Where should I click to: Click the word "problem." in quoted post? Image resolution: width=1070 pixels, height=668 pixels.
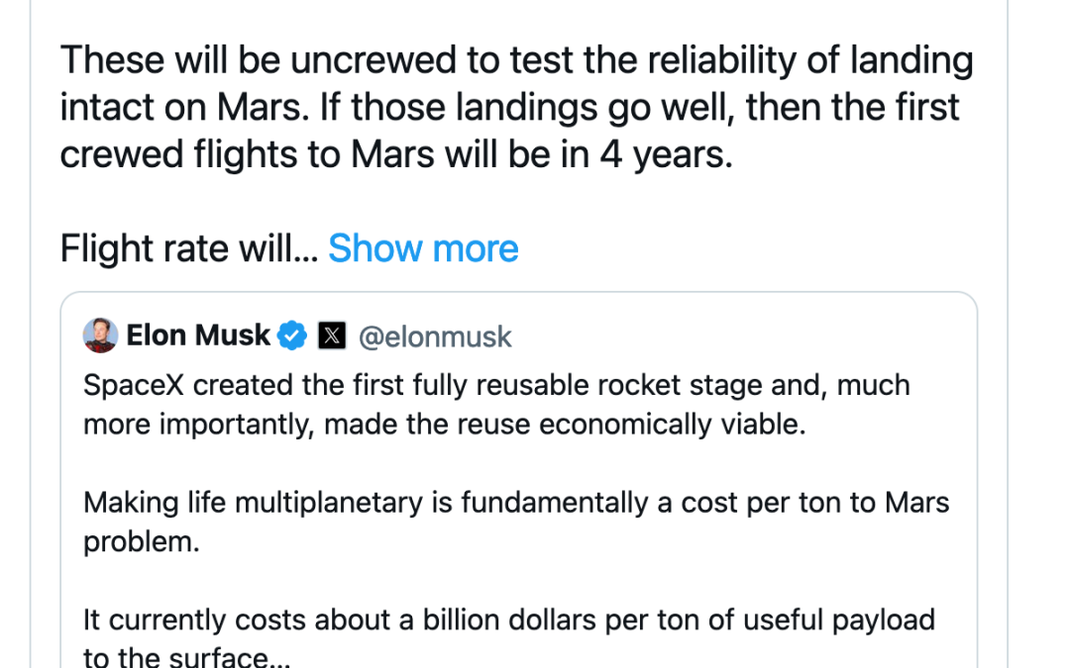[142, 542]
